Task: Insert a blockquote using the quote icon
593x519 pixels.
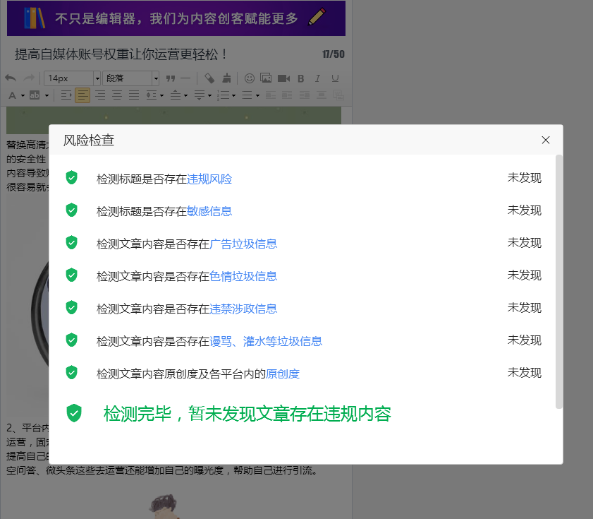Action: (x=171, y=78)
